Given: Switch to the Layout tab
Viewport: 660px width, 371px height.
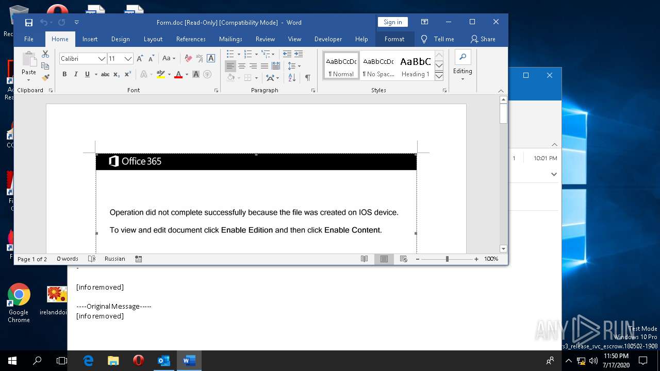Looking at the screenshot, I should point(153,39).
